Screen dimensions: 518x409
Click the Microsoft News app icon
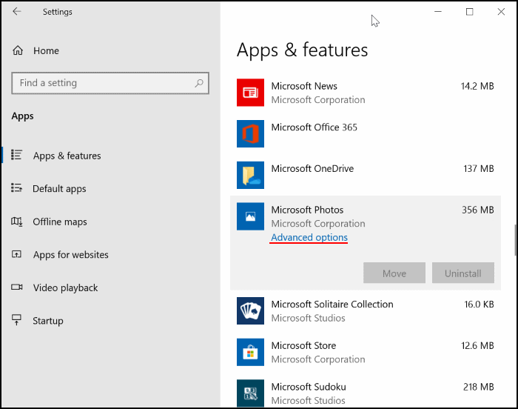coord(250,93)
